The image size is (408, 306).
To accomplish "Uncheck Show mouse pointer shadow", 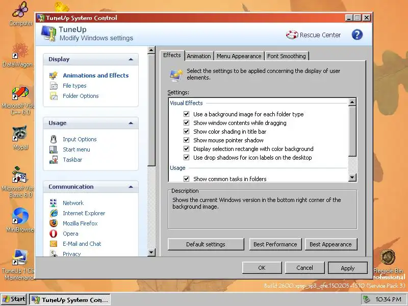I will 186,140.
